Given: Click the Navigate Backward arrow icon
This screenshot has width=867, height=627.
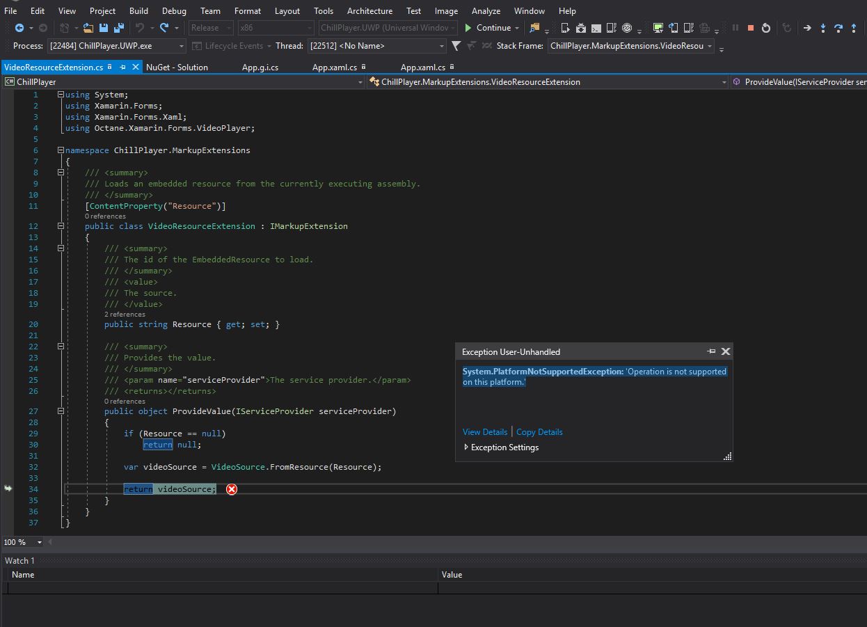Looking at the screenshot, I should 19,28.
